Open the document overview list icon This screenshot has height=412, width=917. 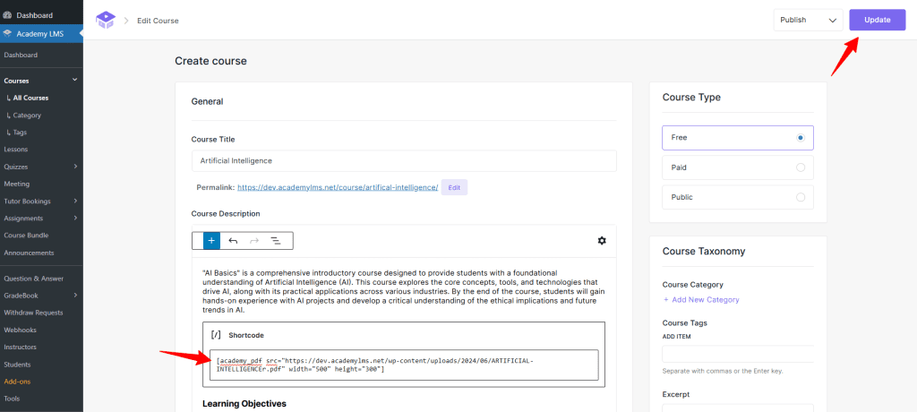click(276, 240)
